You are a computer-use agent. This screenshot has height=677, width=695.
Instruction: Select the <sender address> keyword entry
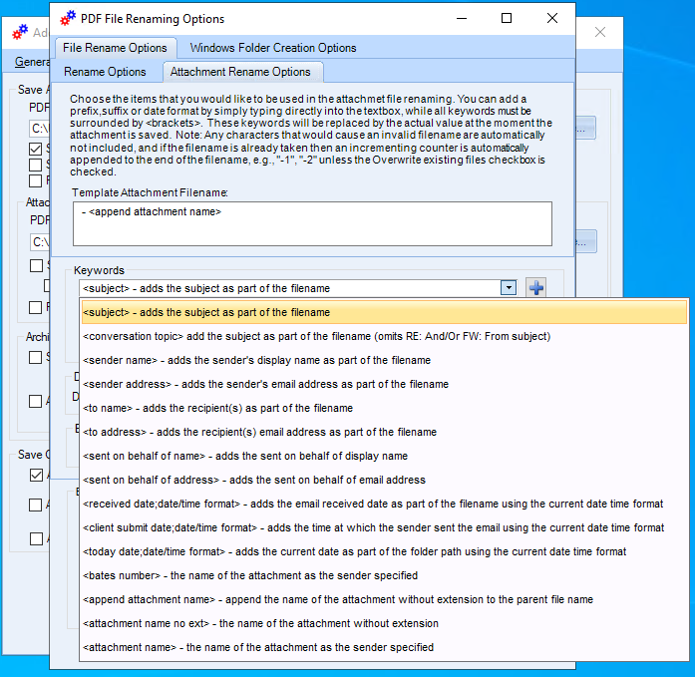pyautogui.click(x=384, y=384)
